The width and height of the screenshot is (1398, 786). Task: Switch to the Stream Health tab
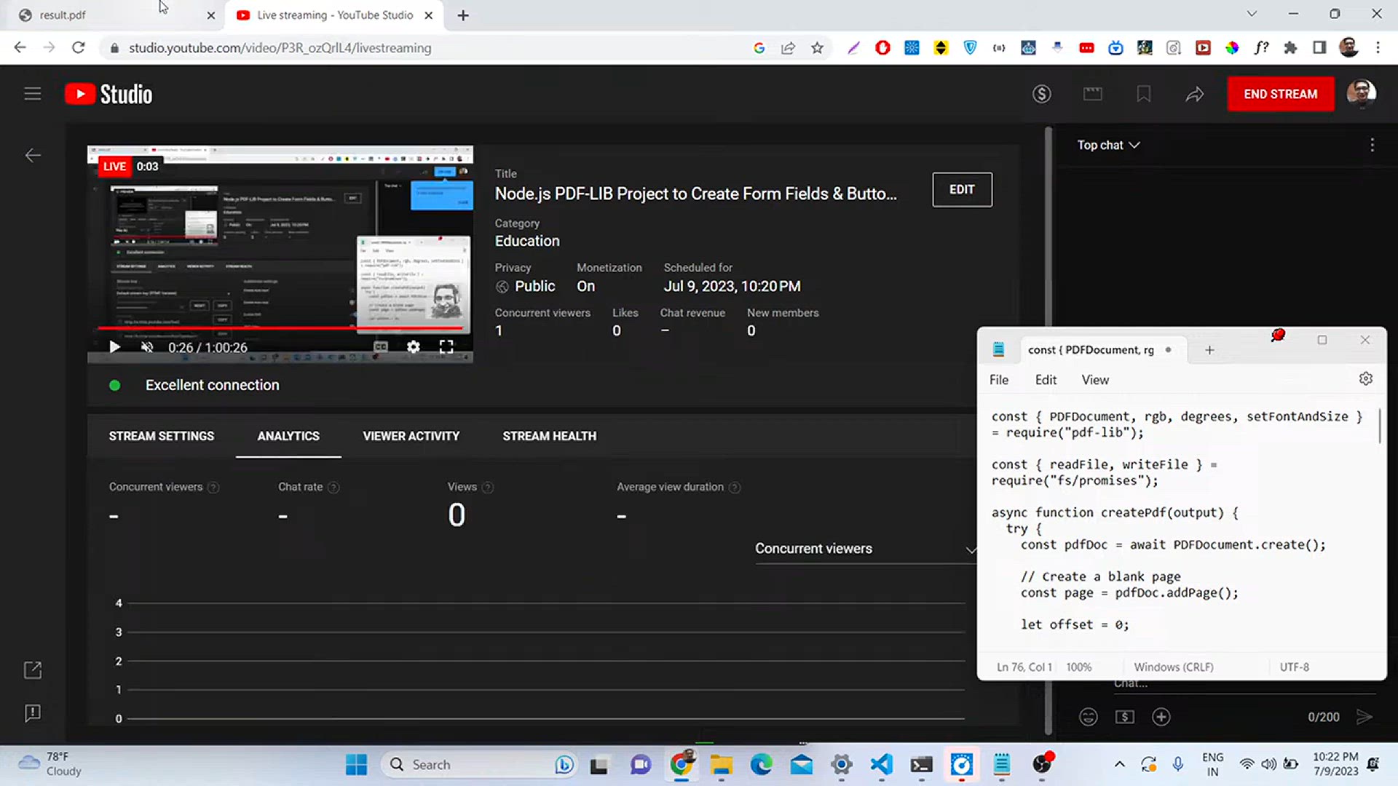549,436
